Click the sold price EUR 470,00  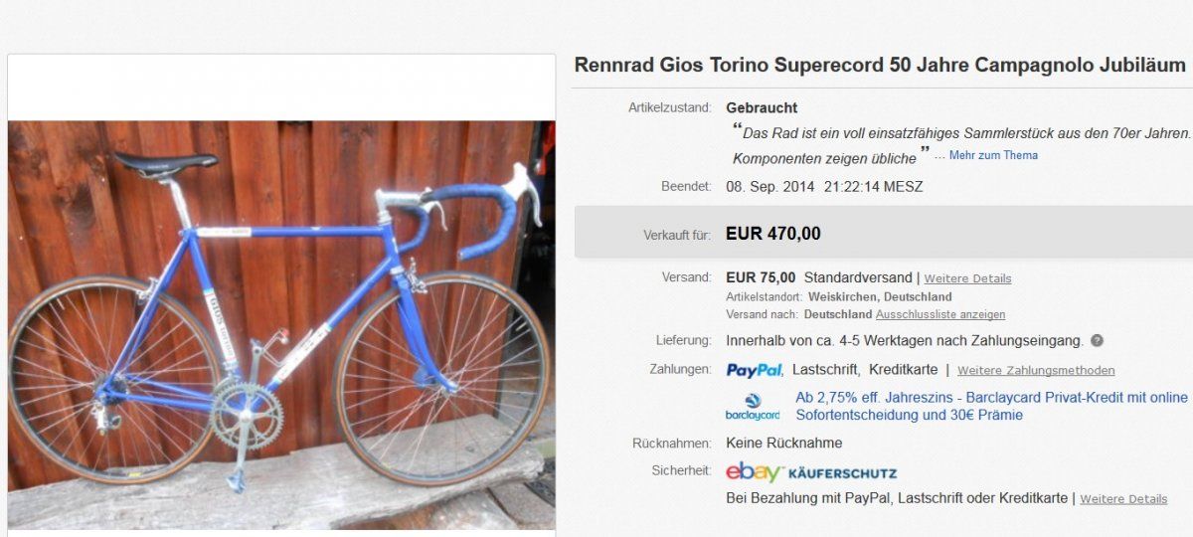point(773,234)
